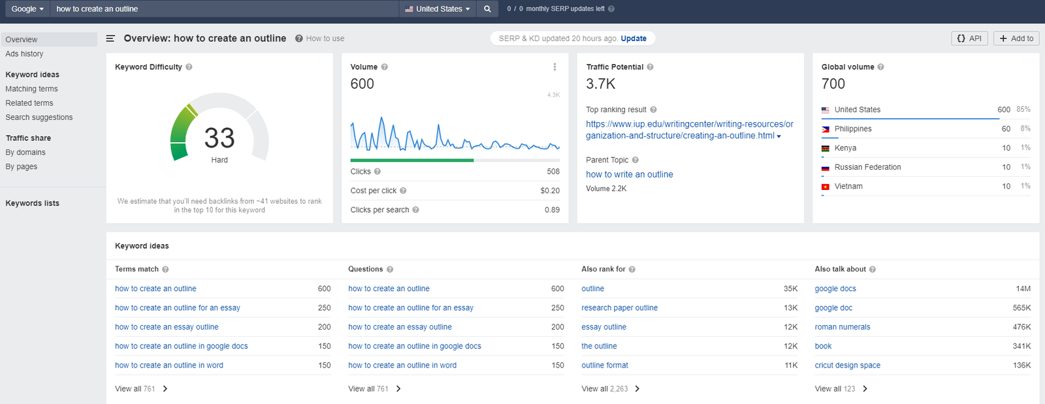Click Traffic Potential info icon

(650, 67)
